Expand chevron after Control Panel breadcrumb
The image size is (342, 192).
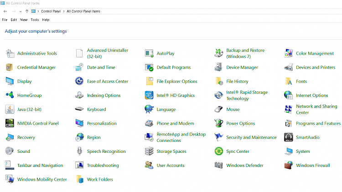(64, 11)
